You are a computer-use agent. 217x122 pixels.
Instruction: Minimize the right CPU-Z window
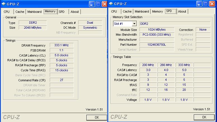tap(199, 4)
